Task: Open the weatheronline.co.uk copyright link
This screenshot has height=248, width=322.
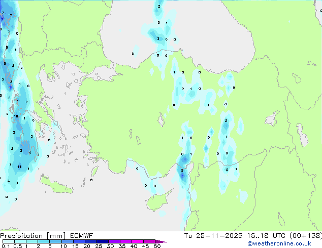Action: click(279, 243)
